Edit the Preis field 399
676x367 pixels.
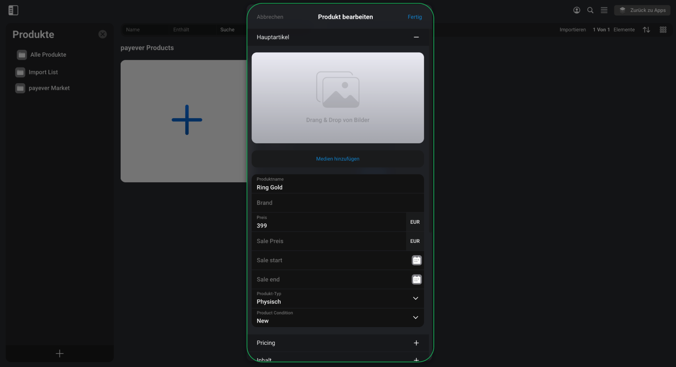[329, 222]
